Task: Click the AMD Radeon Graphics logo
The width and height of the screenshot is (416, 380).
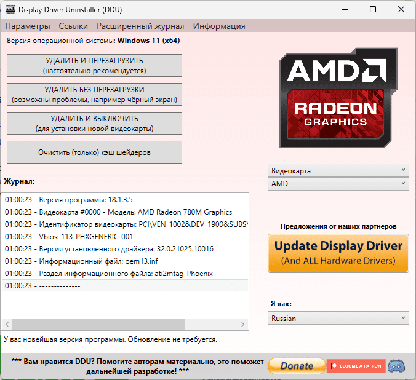Action: pos(338,99)
